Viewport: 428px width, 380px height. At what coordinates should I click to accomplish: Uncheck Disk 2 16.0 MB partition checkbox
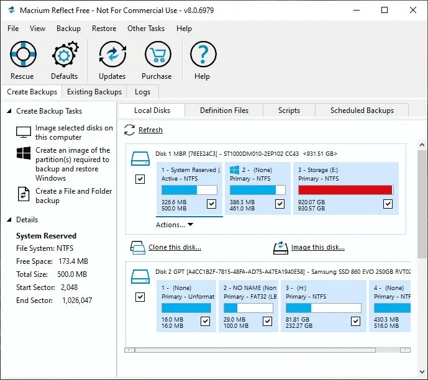tap(205, 322)
